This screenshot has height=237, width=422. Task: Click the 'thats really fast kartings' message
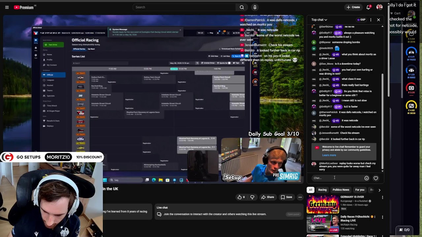pyautogui.click(x=355, y=85)
